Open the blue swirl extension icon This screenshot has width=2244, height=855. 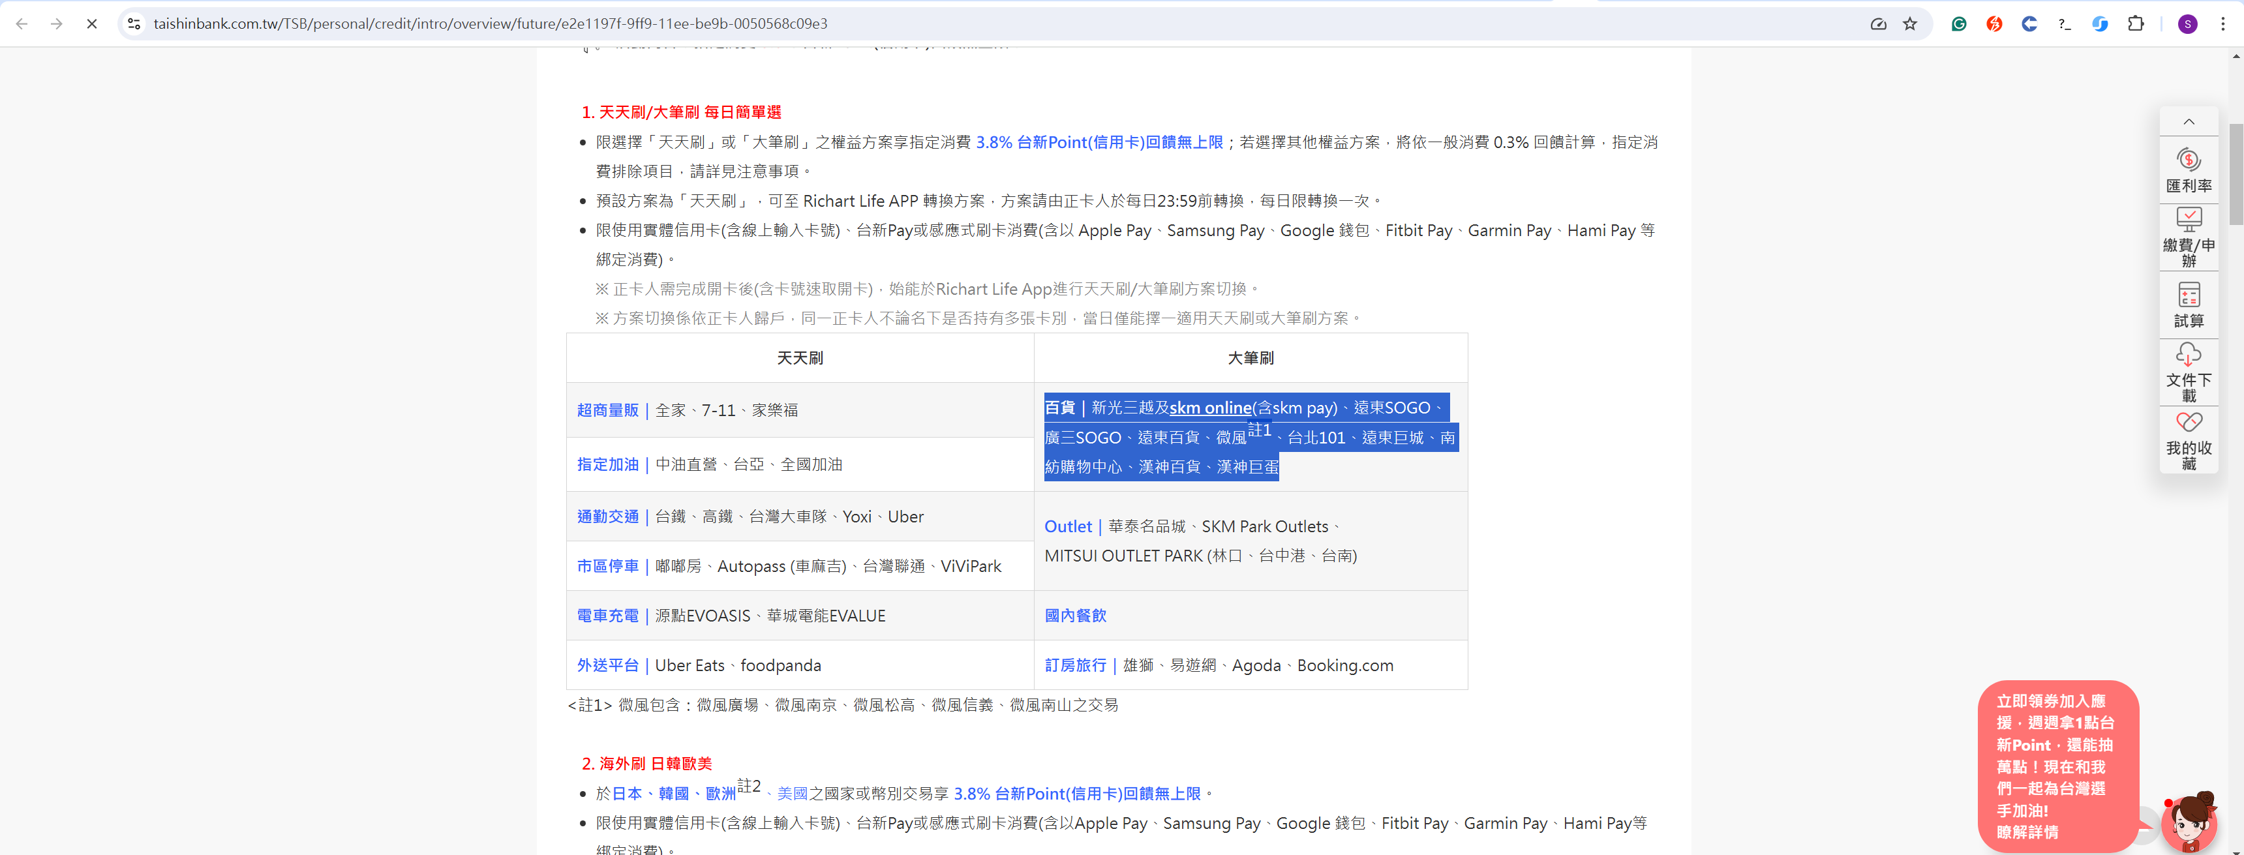point(2100,23)
